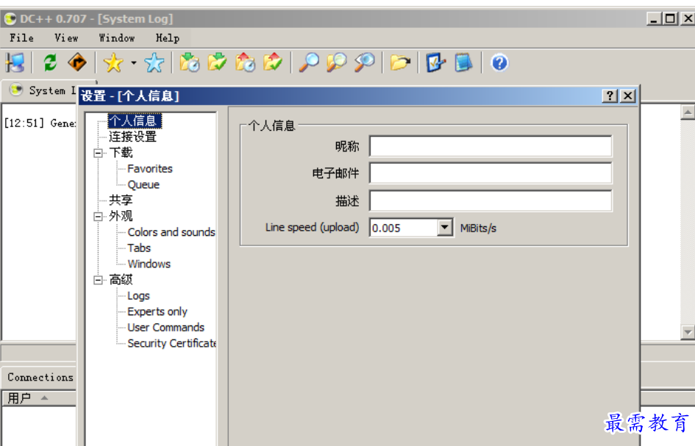695x446 pixels.
Task: Select Security Certificates in the settings tree
Action: [x=171, y=343]
